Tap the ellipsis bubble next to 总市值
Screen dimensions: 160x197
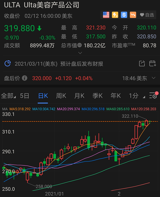[x=80, y=45]
